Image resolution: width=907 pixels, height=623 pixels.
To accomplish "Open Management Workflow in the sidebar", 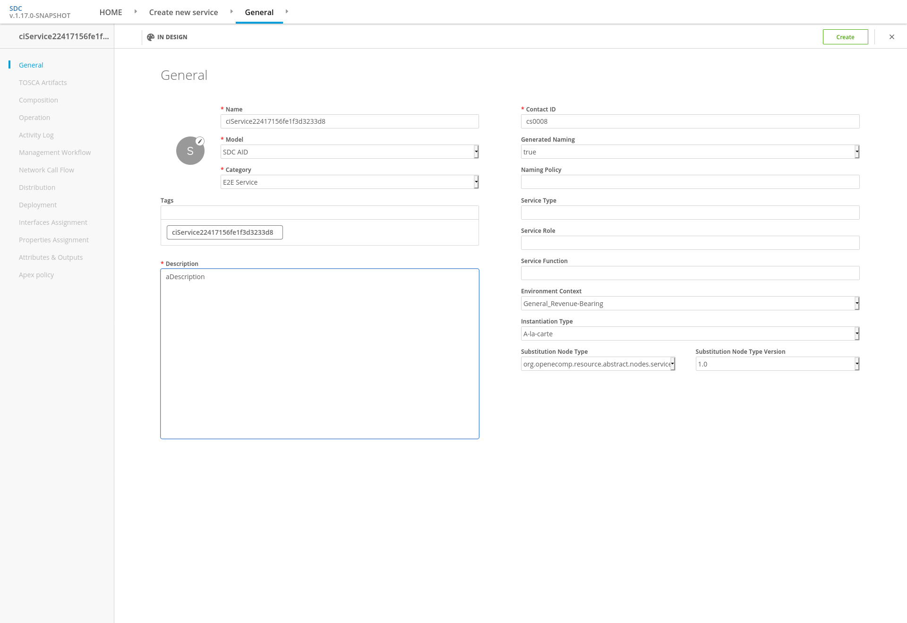I will point(55,153).
